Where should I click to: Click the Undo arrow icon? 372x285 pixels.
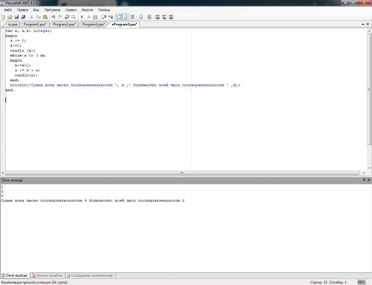(x=54, y=17)
